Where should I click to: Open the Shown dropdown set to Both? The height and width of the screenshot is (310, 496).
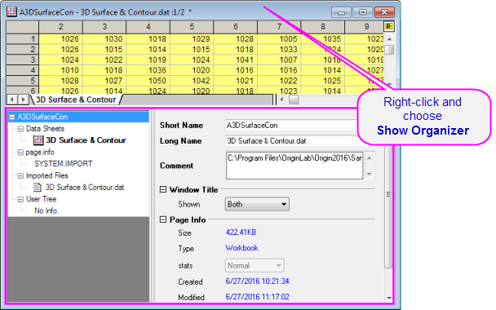point(257,204)
